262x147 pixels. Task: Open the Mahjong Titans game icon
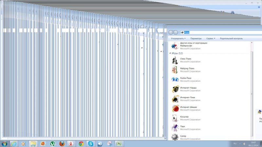pos(175,70)
